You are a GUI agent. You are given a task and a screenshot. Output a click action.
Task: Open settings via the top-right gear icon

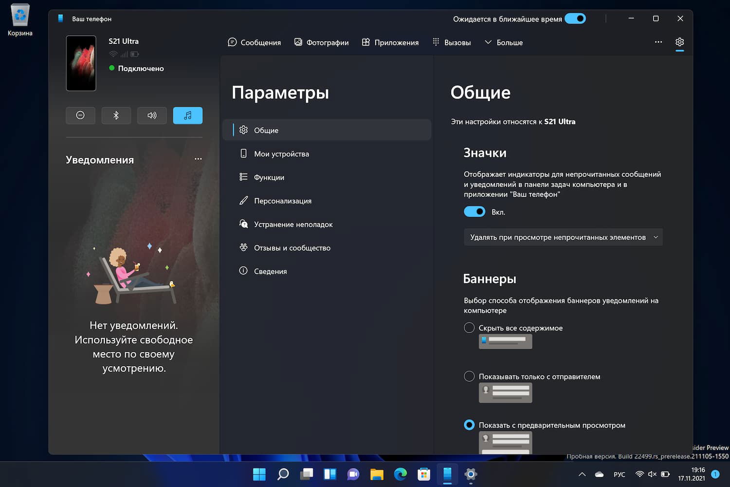(x=680, y=42)
